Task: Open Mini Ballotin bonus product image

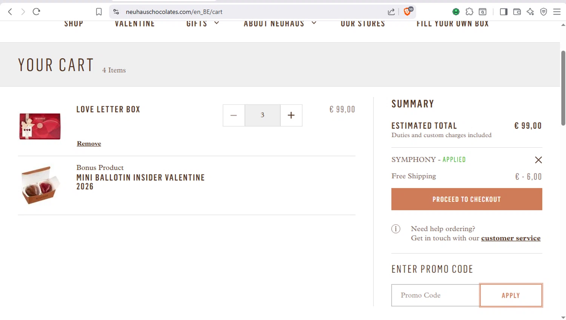Action: tap(40, 185)
